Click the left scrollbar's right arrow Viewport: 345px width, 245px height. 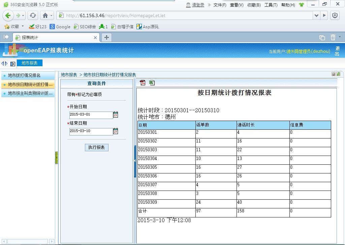point(52,242)
